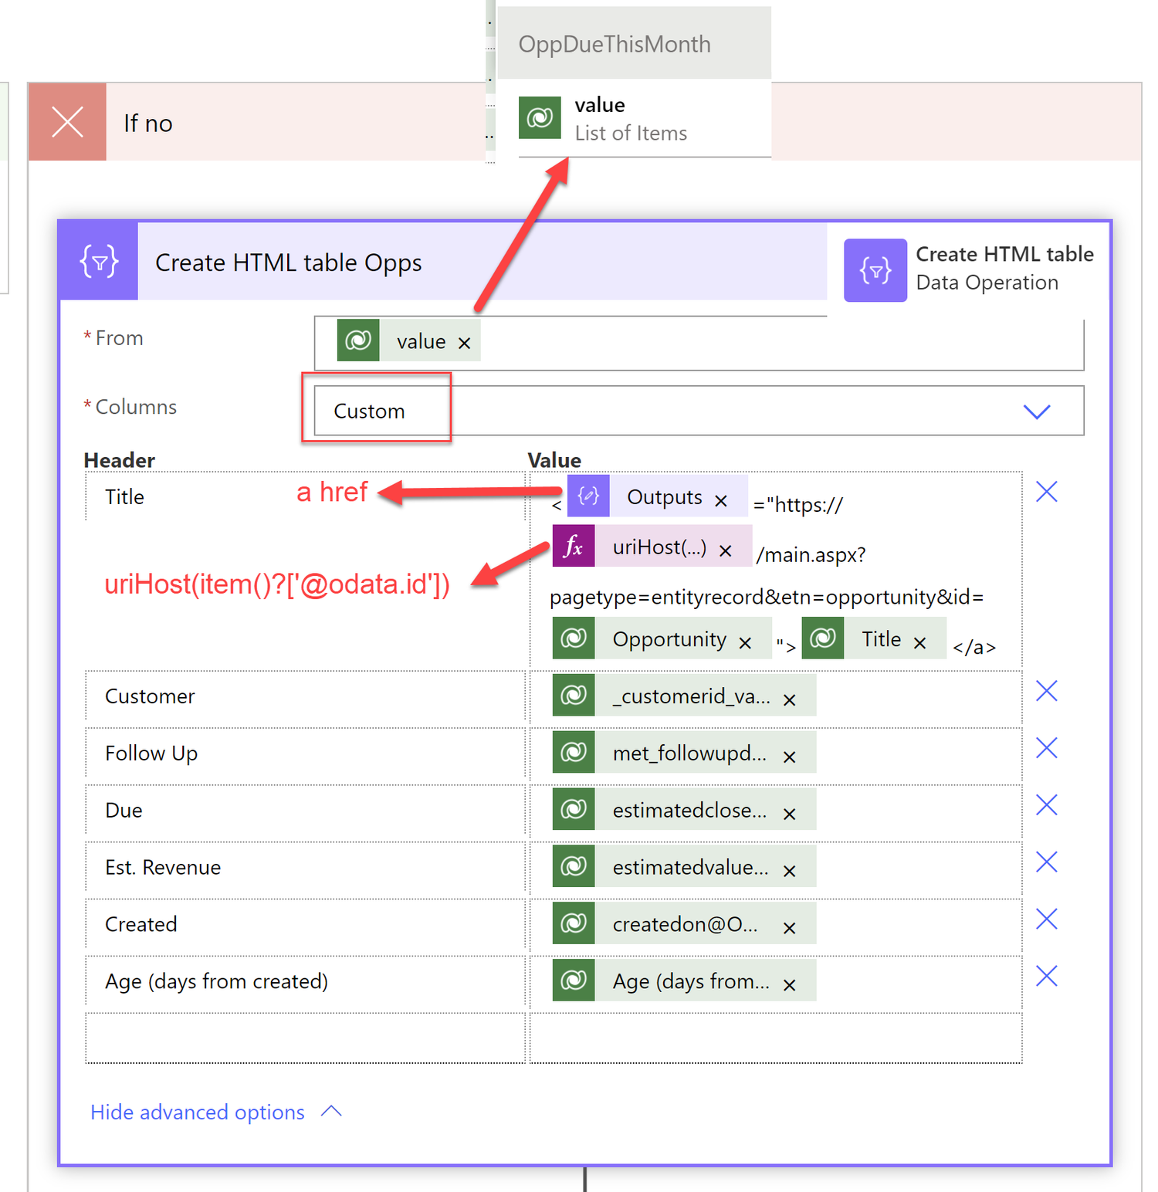Select the _customerid_va token for Customer

(690, 695)
